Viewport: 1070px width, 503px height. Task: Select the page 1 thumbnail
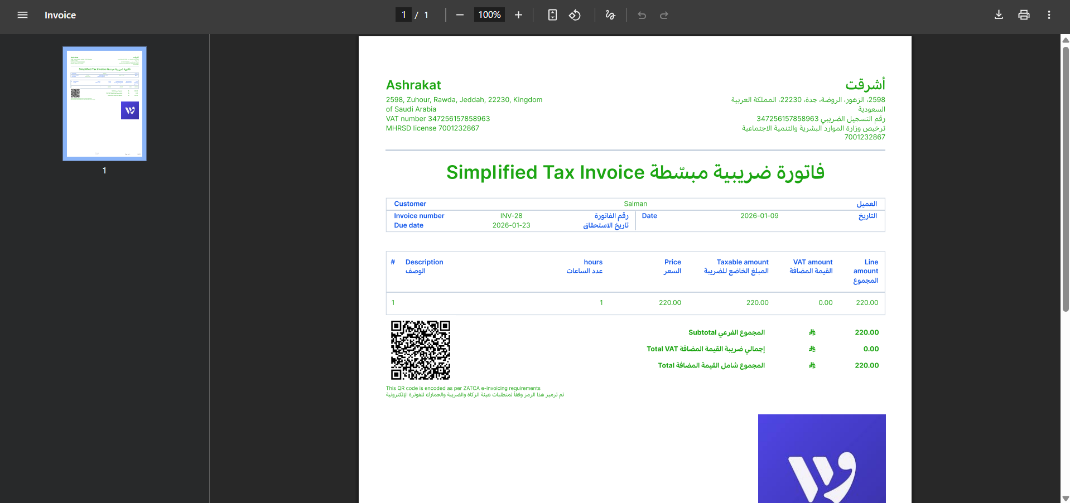pyautogui.click(x=104, y=104)
